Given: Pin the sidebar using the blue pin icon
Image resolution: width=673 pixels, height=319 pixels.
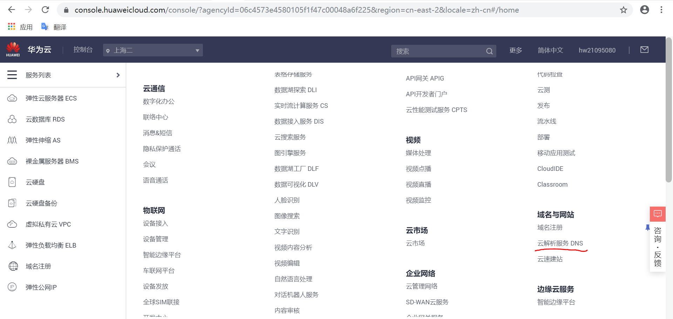Looking at the screenshot, I should [x=647, y=228].
